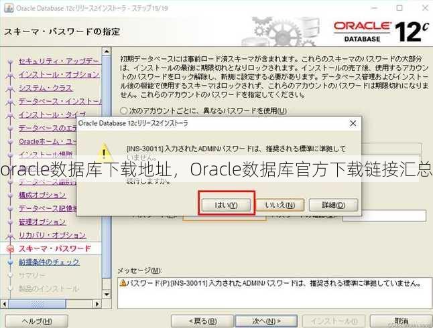Image resolution: width=433 pixels, height=328 pixels.
Task: Click the いいえ(N) button in dialog
Action: [x=280, y=205]
